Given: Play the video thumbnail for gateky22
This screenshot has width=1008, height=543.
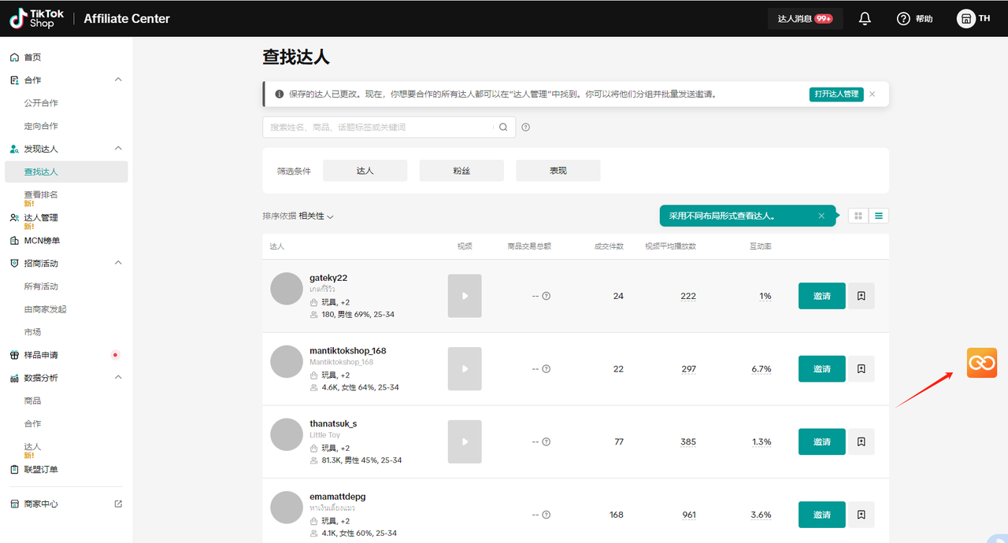Looking at the screenshot, I should [x=465, y=296].
